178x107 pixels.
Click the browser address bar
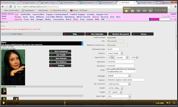coord(91,7)
